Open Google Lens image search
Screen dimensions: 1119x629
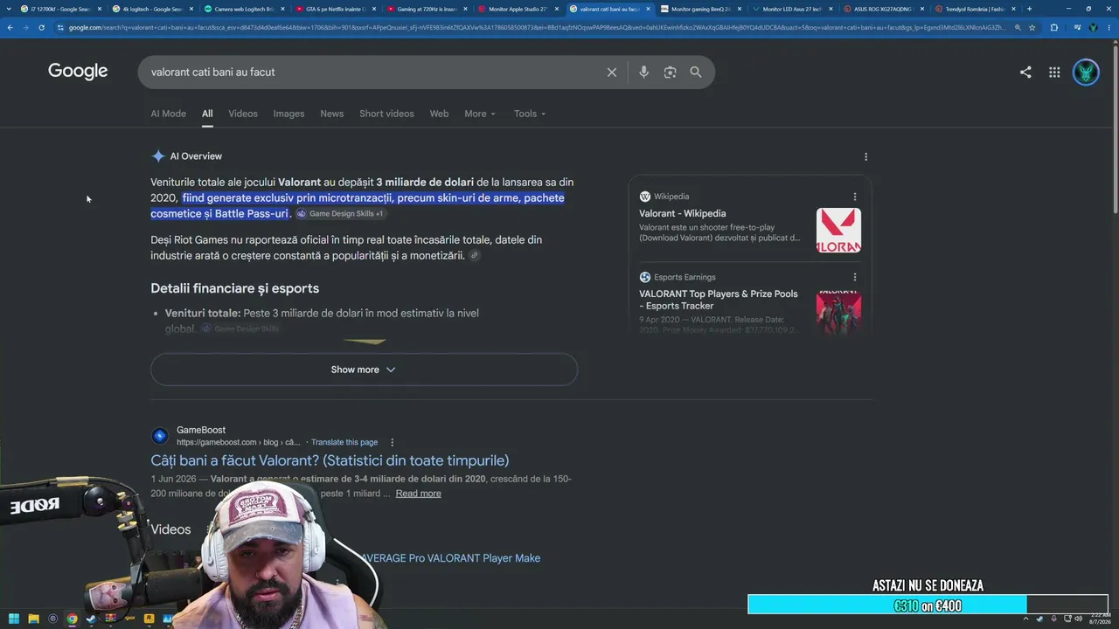(670, 73)
